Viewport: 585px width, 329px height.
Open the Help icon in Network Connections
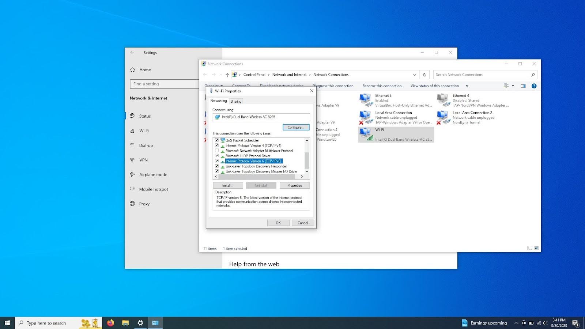pos(534,86)
